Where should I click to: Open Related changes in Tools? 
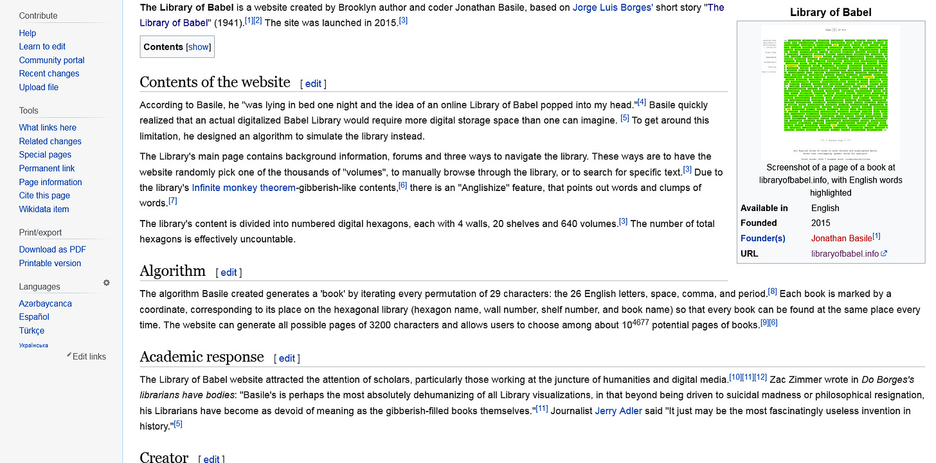tap(50, 141)
